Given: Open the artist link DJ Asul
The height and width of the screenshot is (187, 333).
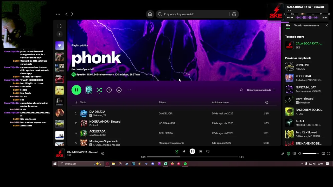Looking at the screenshot, I should click(x=93, y=125).
